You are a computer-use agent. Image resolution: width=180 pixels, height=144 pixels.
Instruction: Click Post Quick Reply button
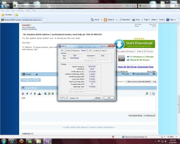point(135,115)
